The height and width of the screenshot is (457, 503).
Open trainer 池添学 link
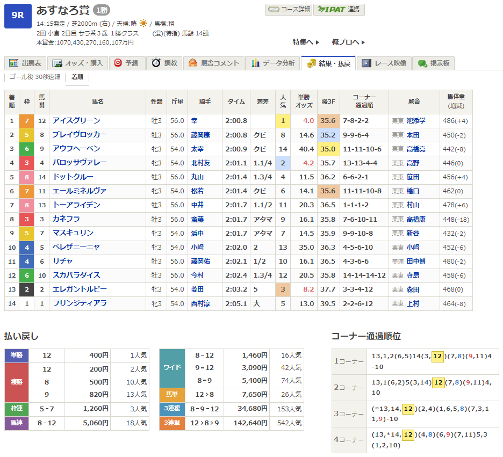click(x=415, y=121)
